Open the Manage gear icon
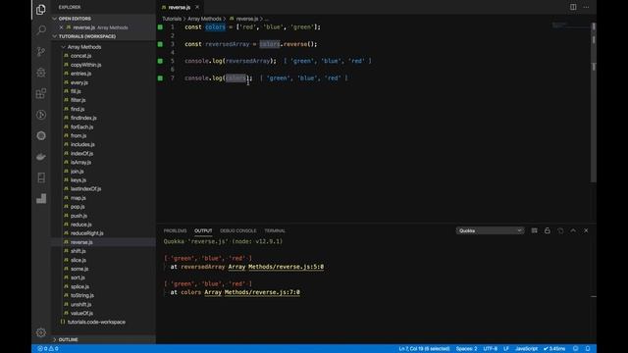628x353 pixels. coord(41,332)
